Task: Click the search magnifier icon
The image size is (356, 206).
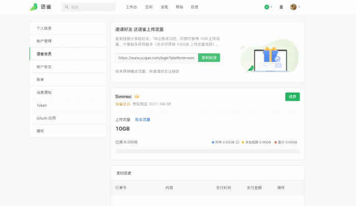Action: pos(67,7)
